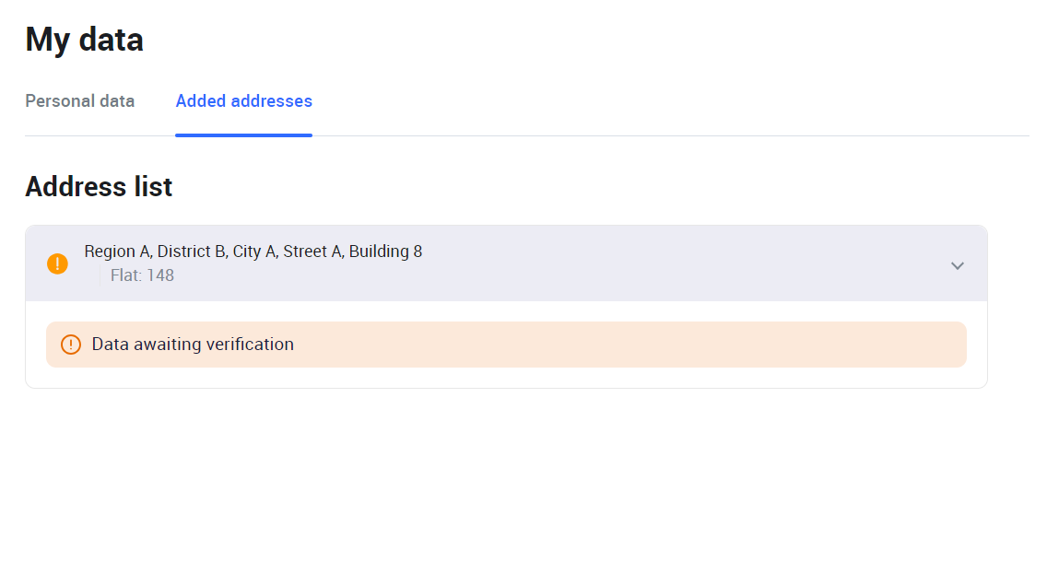Image resolution: width=1047 pixels, height=573 pixels.
Task: Click the blue underline below Added addresses
Action: (x=243, y=135)
